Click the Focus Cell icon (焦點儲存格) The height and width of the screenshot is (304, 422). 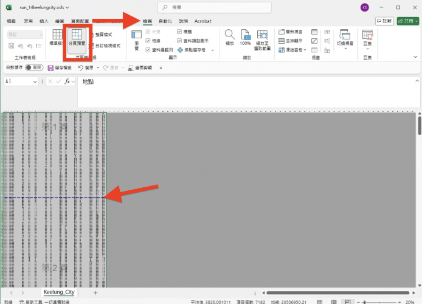coord(180,50)
